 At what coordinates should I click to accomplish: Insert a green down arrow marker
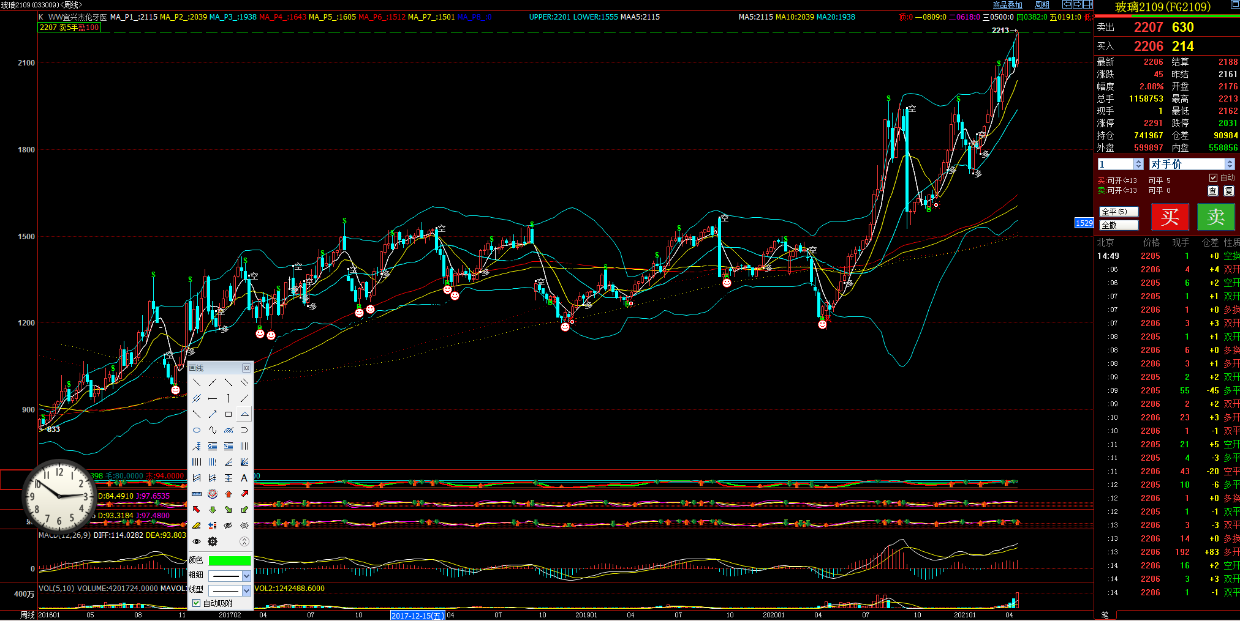point(213,510)
